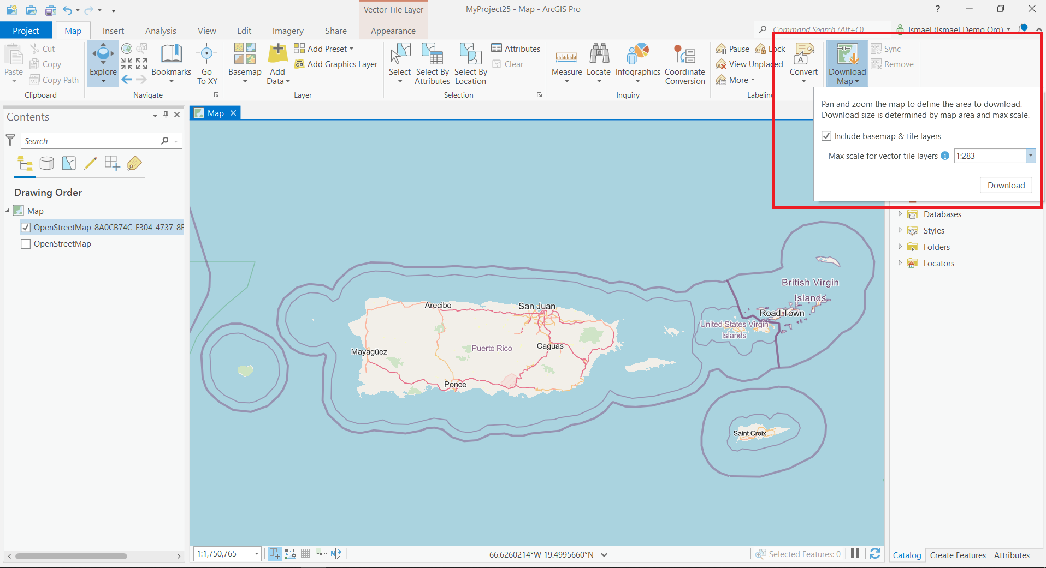Viewport: 1046px width, 568px height.
Task: Switch to the Attributes pane tab
Action: [1012, 555]
